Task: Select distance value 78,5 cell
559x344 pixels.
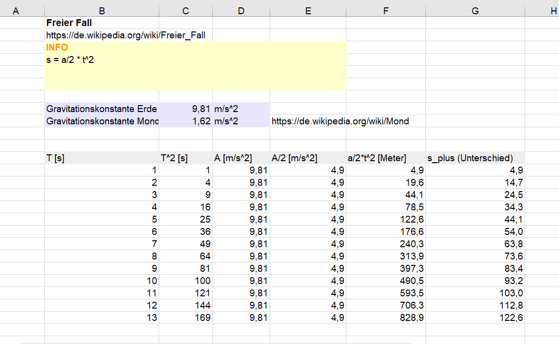Action: click(386, 207)
